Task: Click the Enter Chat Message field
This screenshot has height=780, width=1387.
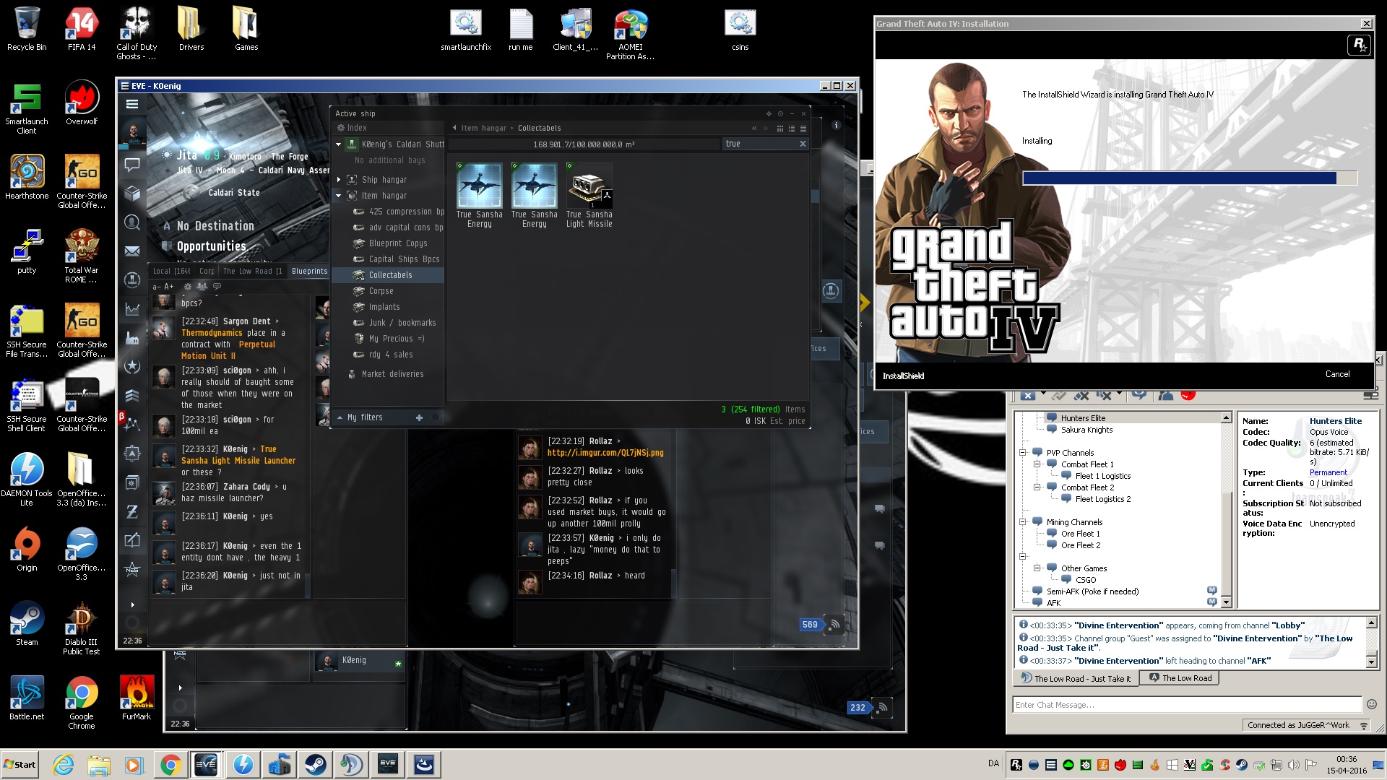Action: (1186, 705)
